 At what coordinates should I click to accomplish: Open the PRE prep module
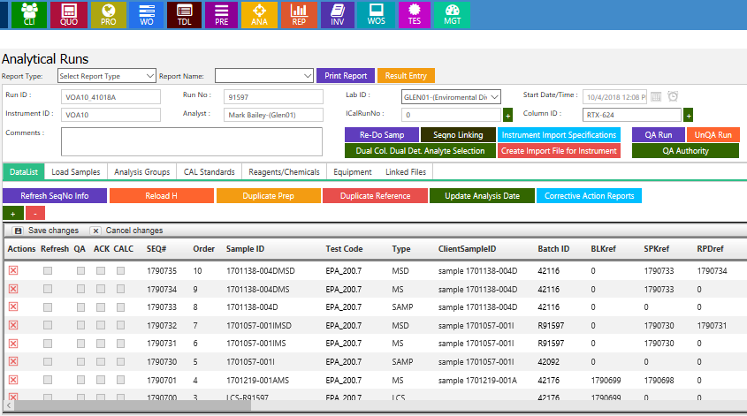[222, 15]
